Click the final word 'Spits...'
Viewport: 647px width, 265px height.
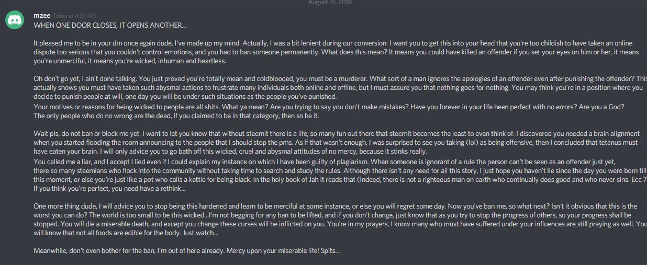coord(329,251)
